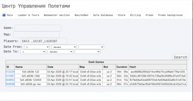Click duration 18m : 56s cell
The width and height of the screenshot is (193, 101).
pyautogui.click(x=122, y=72)
